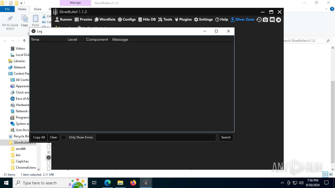Image resolution: width=335 pixels, height=188 pixels.
Task: Switch Explorer to details view icon
Action: click(326, 174)
